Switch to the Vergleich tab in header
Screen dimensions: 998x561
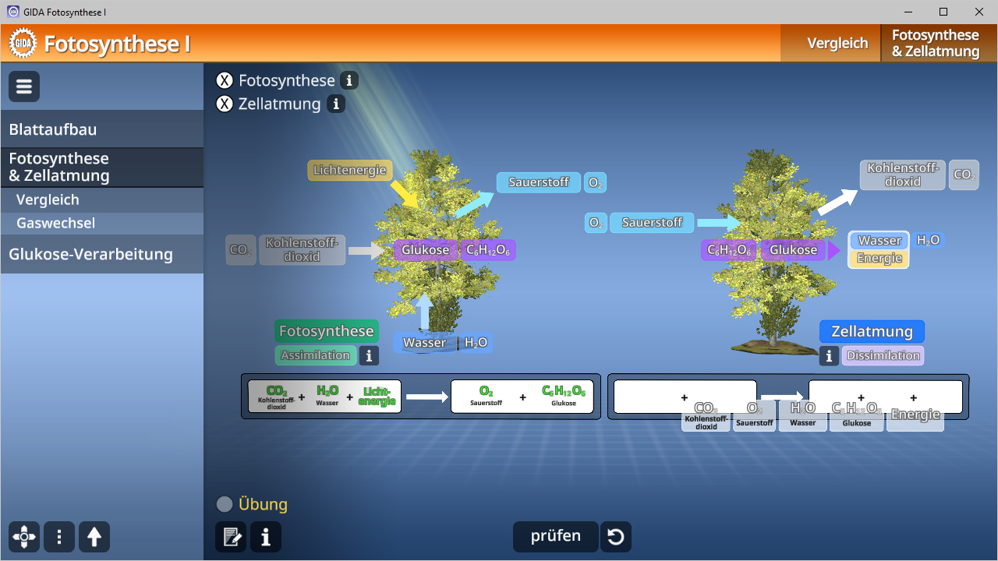tap(837, 43)
